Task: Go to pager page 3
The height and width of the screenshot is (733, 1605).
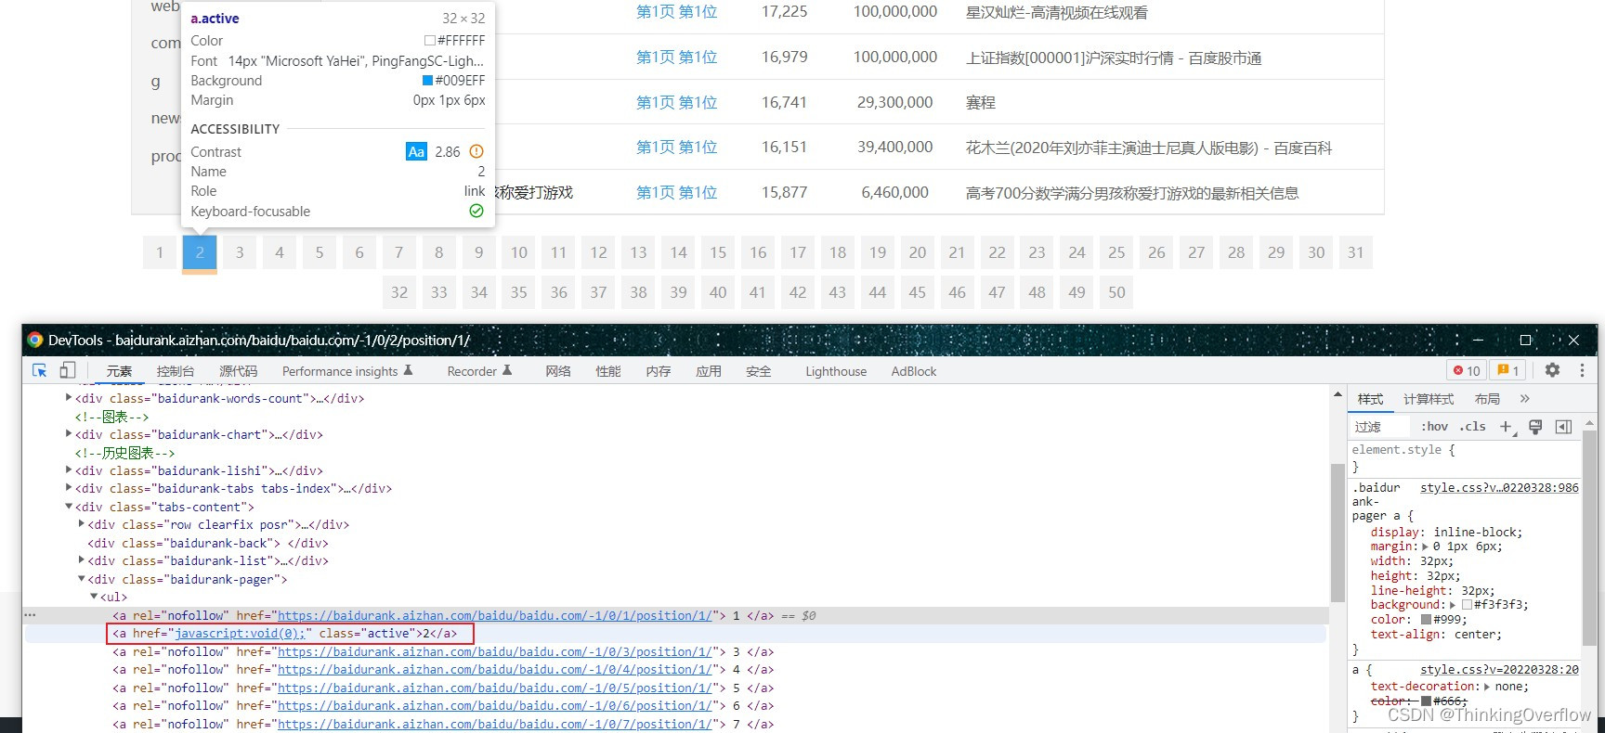Action: (240, 252)
